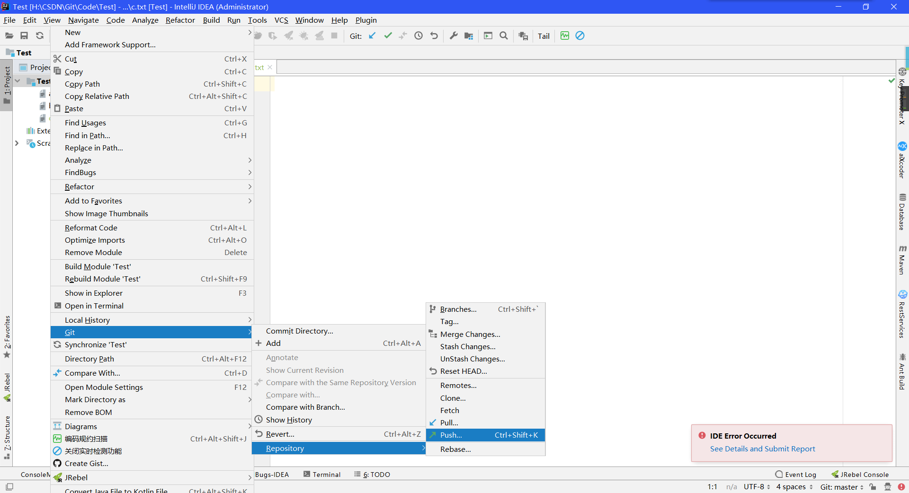Click the blue disable-detection circle icon
Screen dimensions: 909x493
[580, 35]
